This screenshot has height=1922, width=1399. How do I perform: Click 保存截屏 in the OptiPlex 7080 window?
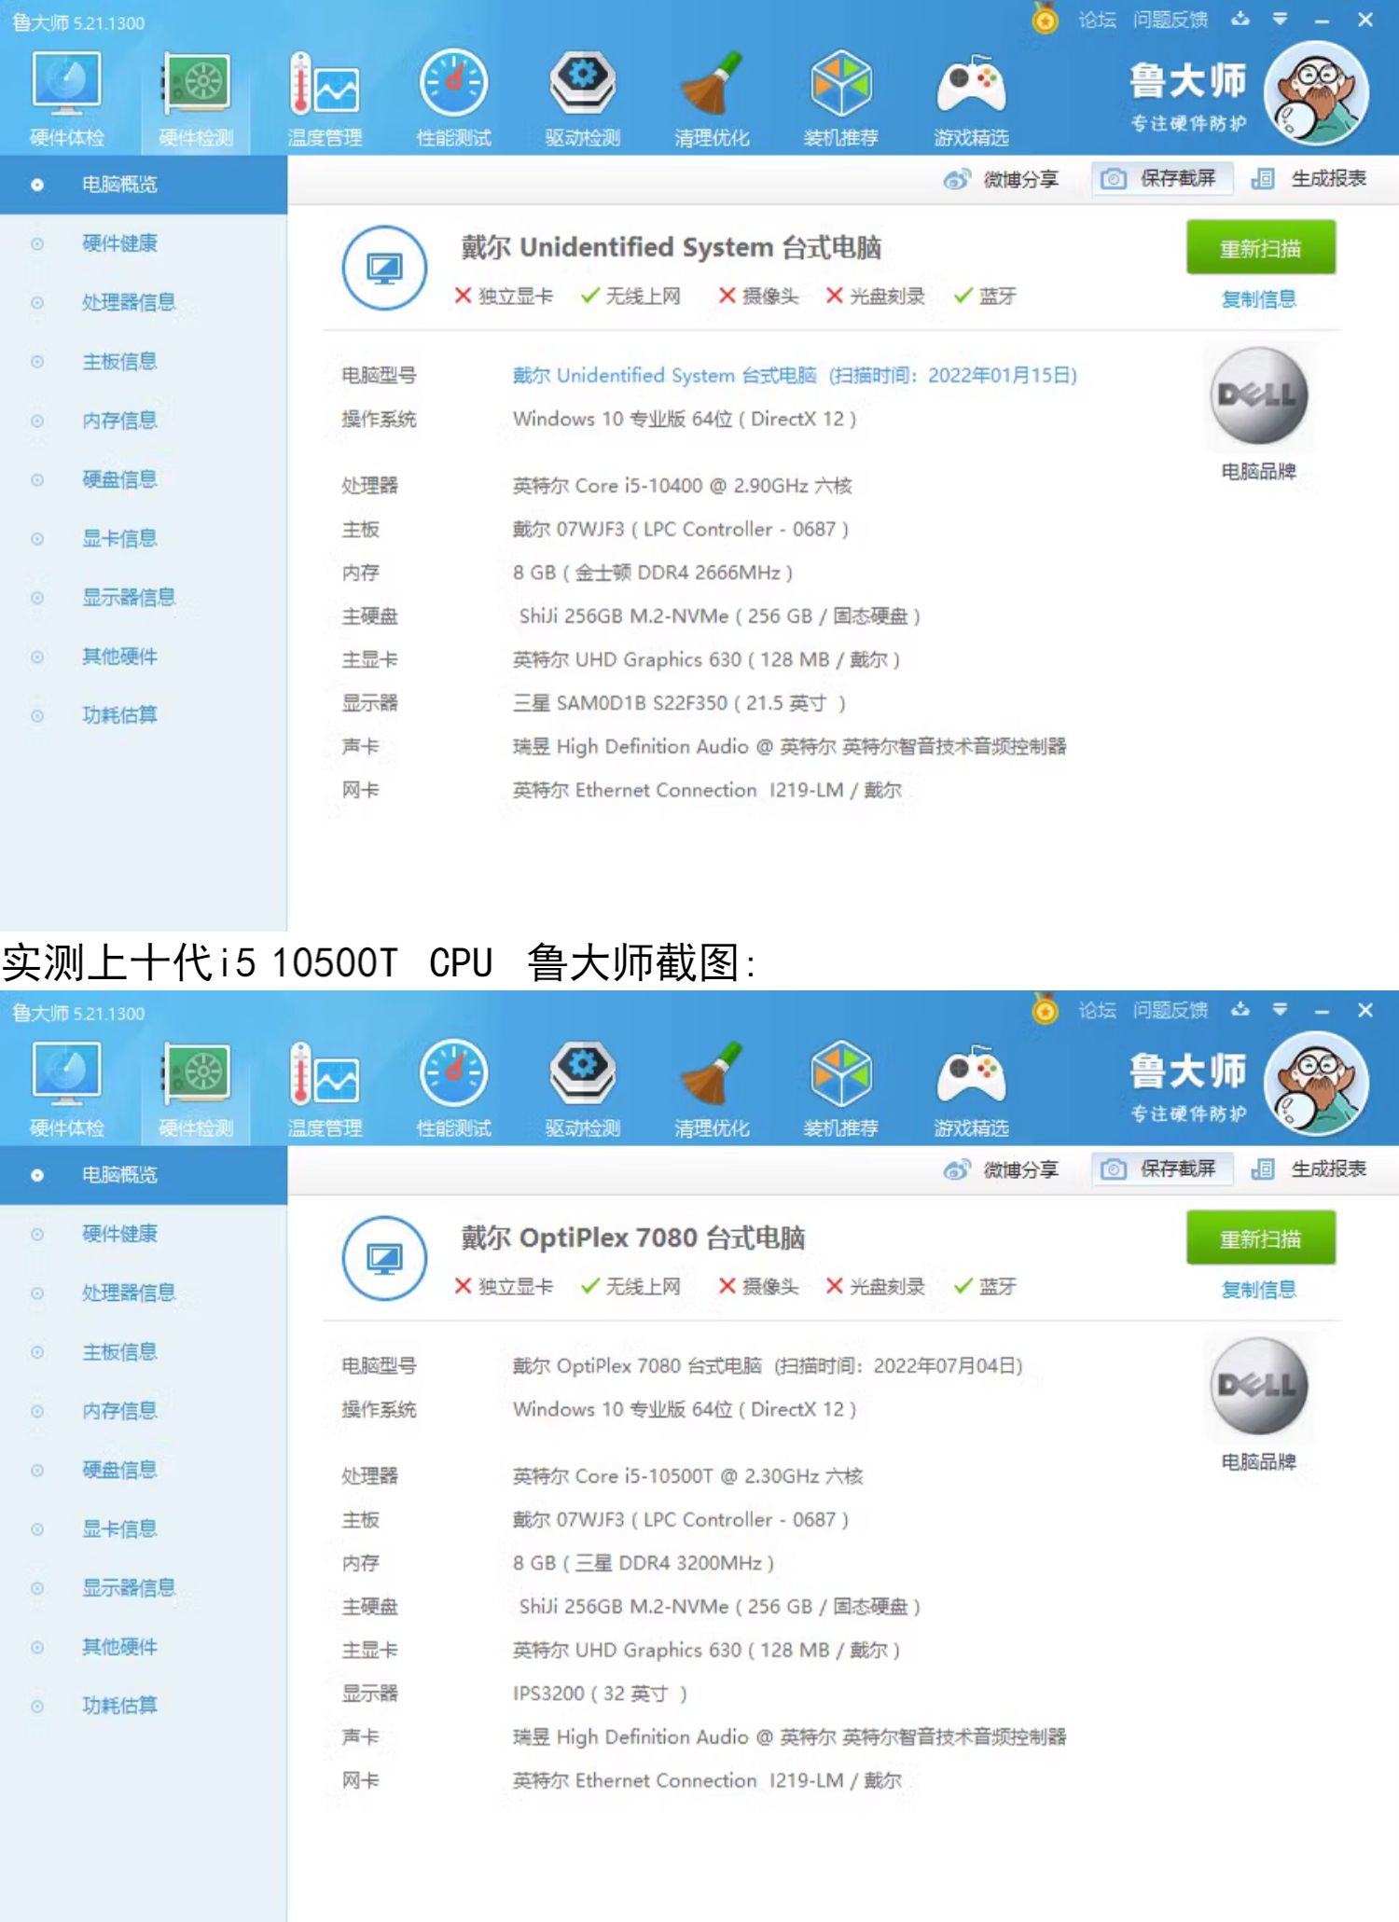coord(1162,1168)
